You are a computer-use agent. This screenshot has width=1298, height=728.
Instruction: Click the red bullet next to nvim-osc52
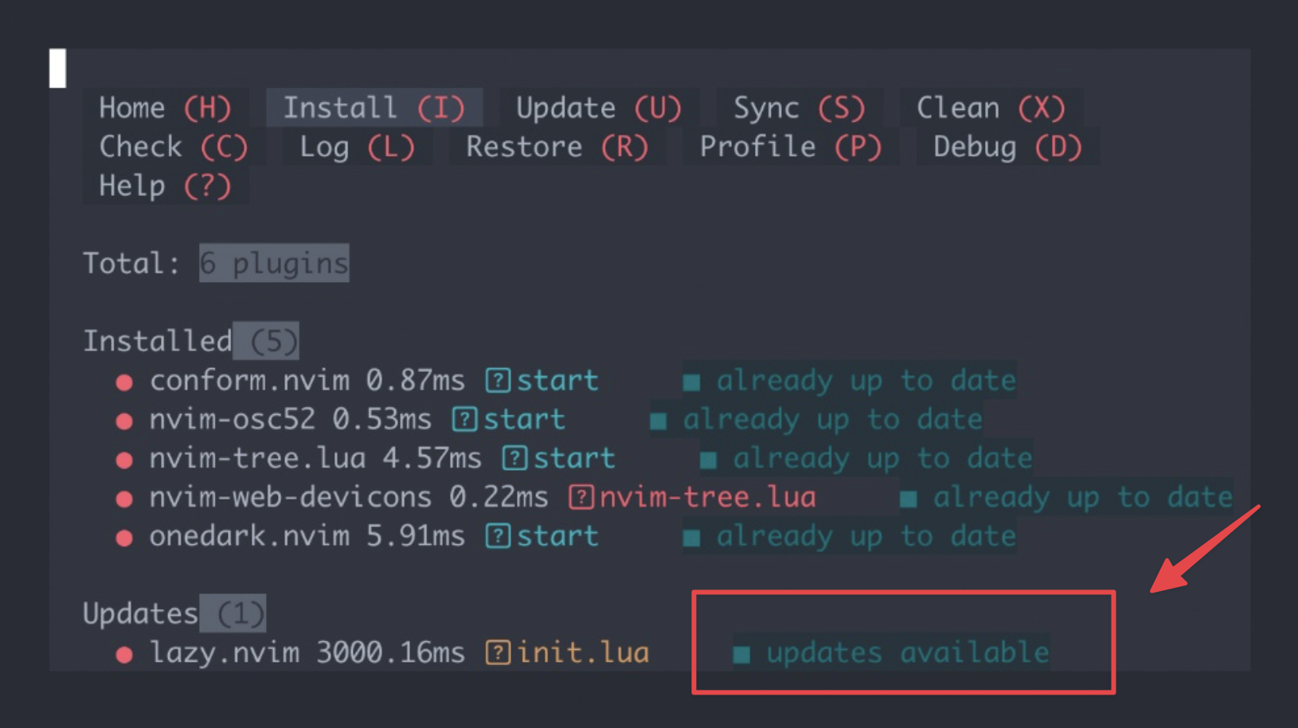click(124, 421)
